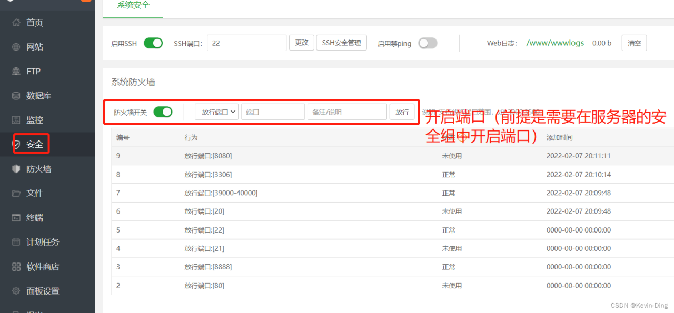
Task: Open SSH安全管理
Action: pyautogui.click(x=342, y=43)
